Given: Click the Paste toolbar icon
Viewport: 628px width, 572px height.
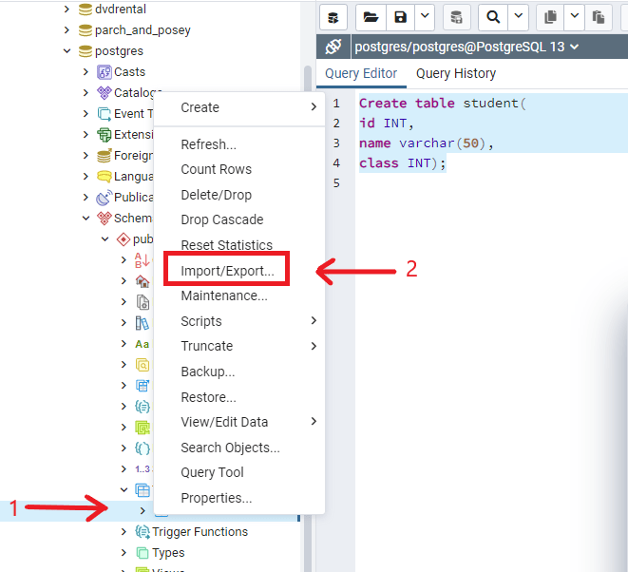Looking at the screenshot, I should (599, 17).
